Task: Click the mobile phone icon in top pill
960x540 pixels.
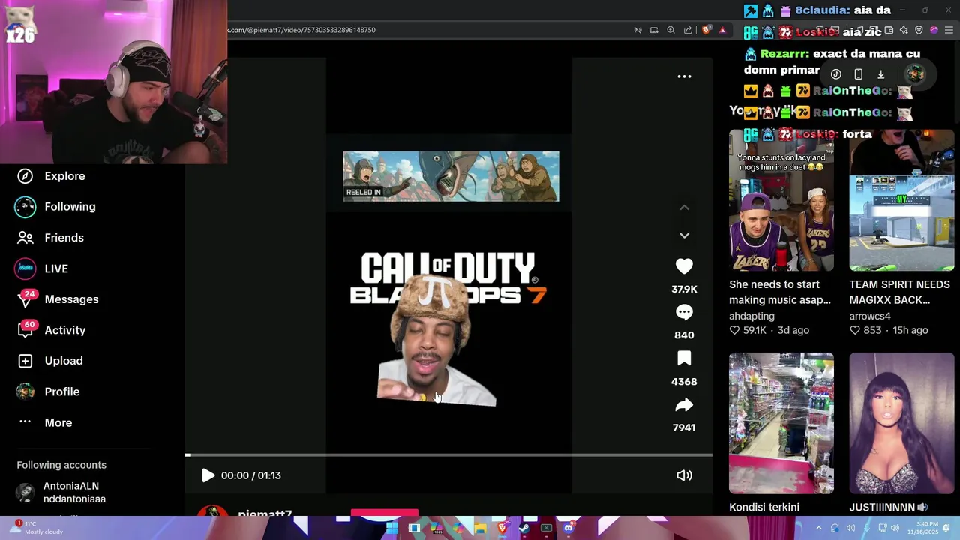Action: [x=858, y=74]
